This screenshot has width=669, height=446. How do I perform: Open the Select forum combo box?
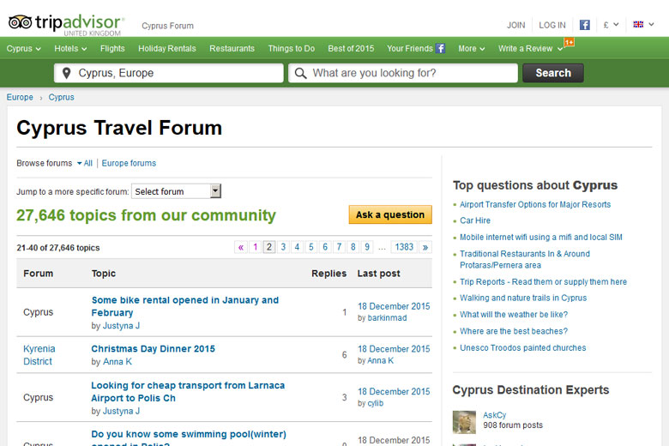pyautogui.click(x=176, y=191)
